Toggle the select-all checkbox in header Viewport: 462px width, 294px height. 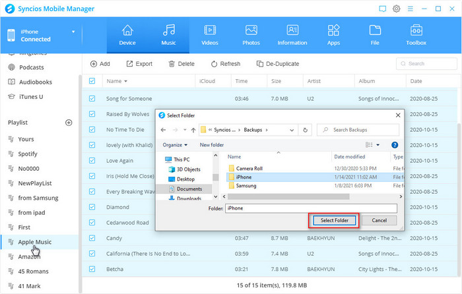(92, 81)
